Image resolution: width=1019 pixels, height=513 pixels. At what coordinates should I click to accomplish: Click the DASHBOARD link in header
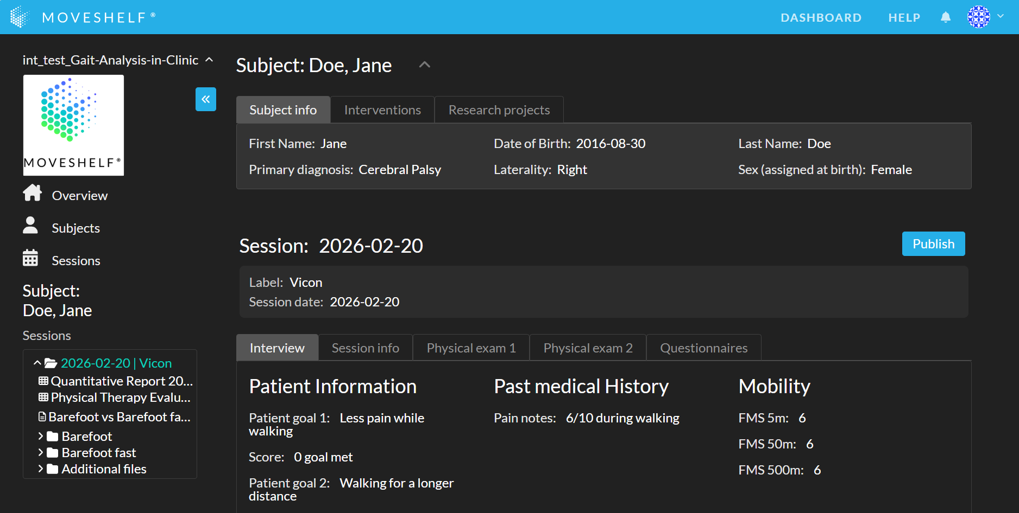[x=821, y=17]
